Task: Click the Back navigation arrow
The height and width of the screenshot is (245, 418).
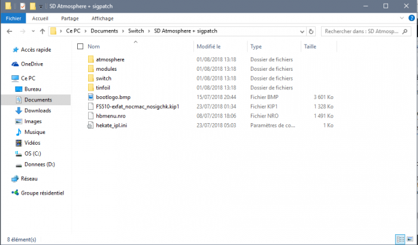Action: pyautogui.click(x=10, y=31)
